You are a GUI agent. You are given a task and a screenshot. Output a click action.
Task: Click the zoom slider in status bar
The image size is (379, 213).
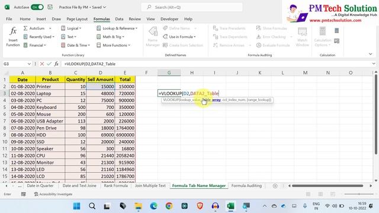coord(359,194)
